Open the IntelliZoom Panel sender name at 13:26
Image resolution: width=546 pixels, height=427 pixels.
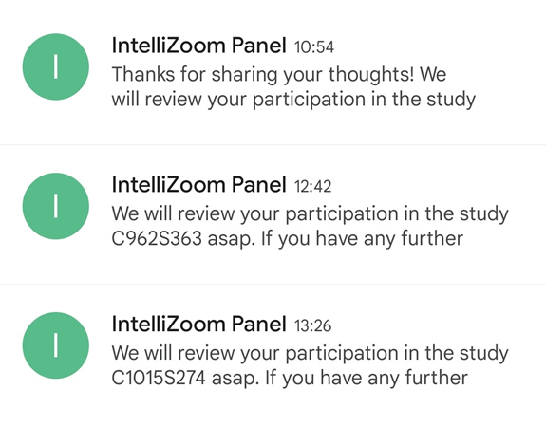tap(198, 324)
